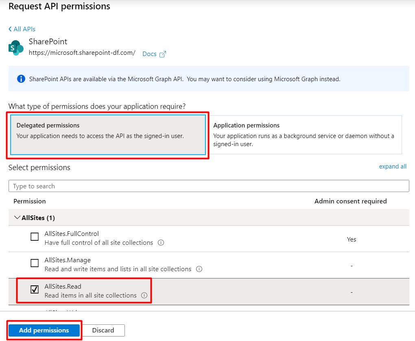Screen dimensions: 415x341
Task: Click the Select permissions heading
Action: (x=39, y=168)
